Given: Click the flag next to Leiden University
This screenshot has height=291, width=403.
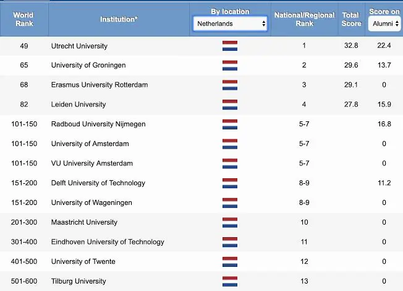Looking at the screenshot, I should (230, 105).
